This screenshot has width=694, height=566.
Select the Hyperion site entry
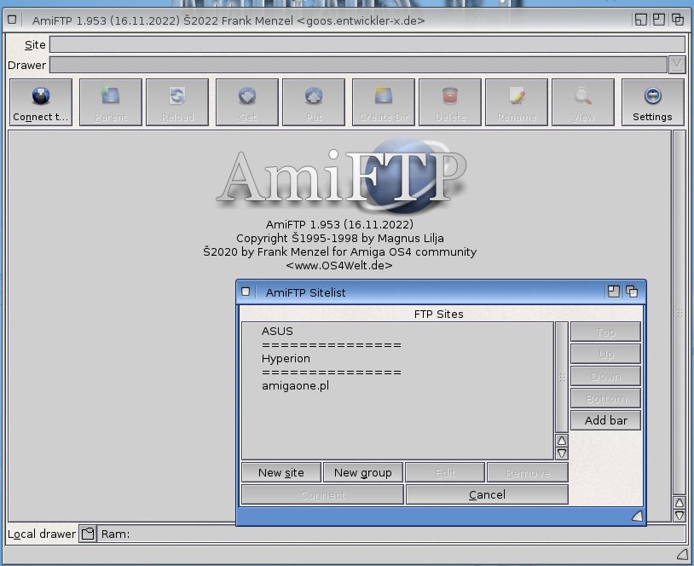397,359
